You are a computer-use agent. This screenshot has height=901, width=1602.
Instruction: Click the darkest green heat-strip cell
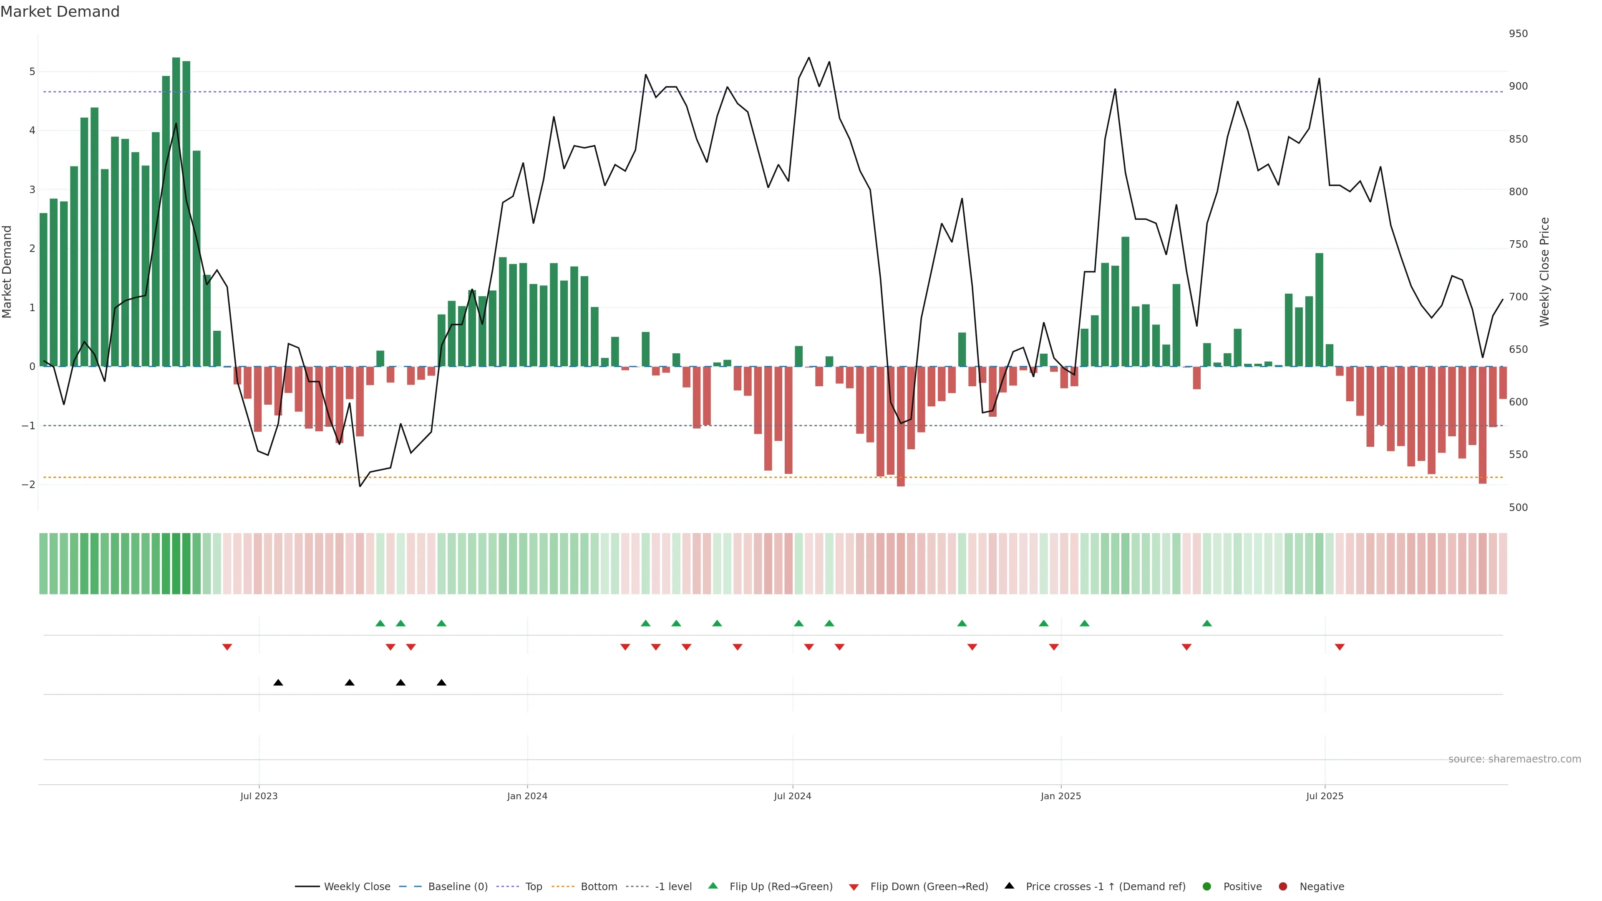pyautogui.click(x=176, y=564)
